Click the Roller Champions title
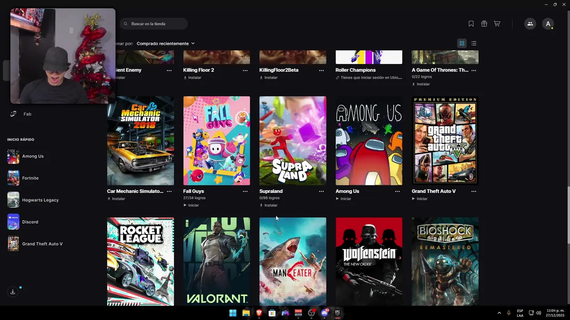Viewport: 570px width, 320px height. pyautogui.click(x=355, y=70)
